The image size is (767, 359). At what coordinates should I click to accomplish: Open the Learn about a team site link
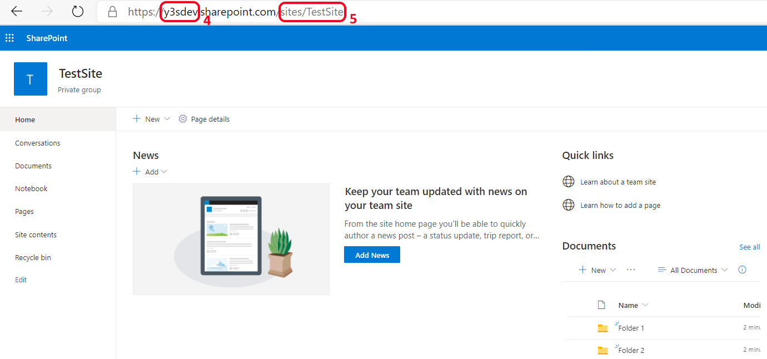point(618,182)
